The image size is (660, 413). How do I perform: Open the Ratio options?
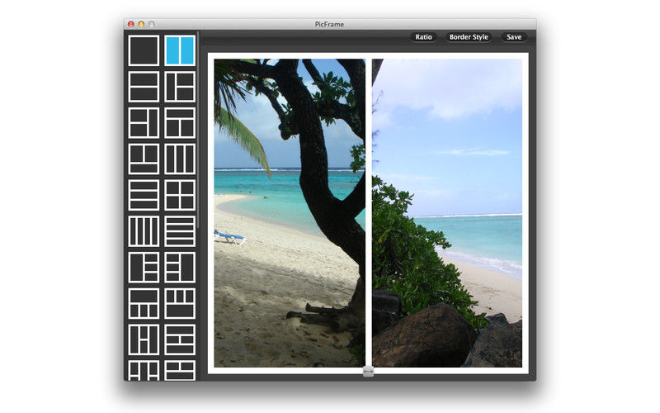tap(423, 37)
